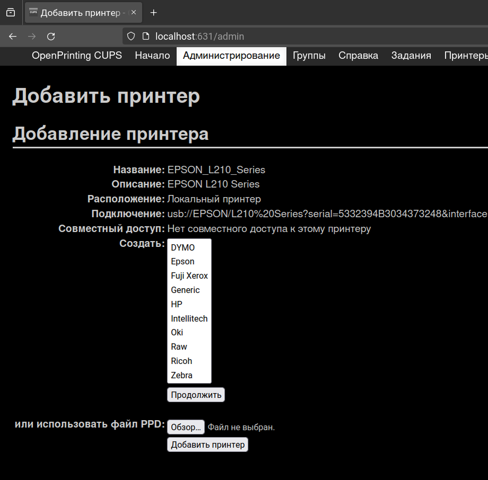Select Oki in the manufacturer list
Image resolution: width=488 pixels, height=480 pixels.
pyautogui.click(x=189, y=333)
